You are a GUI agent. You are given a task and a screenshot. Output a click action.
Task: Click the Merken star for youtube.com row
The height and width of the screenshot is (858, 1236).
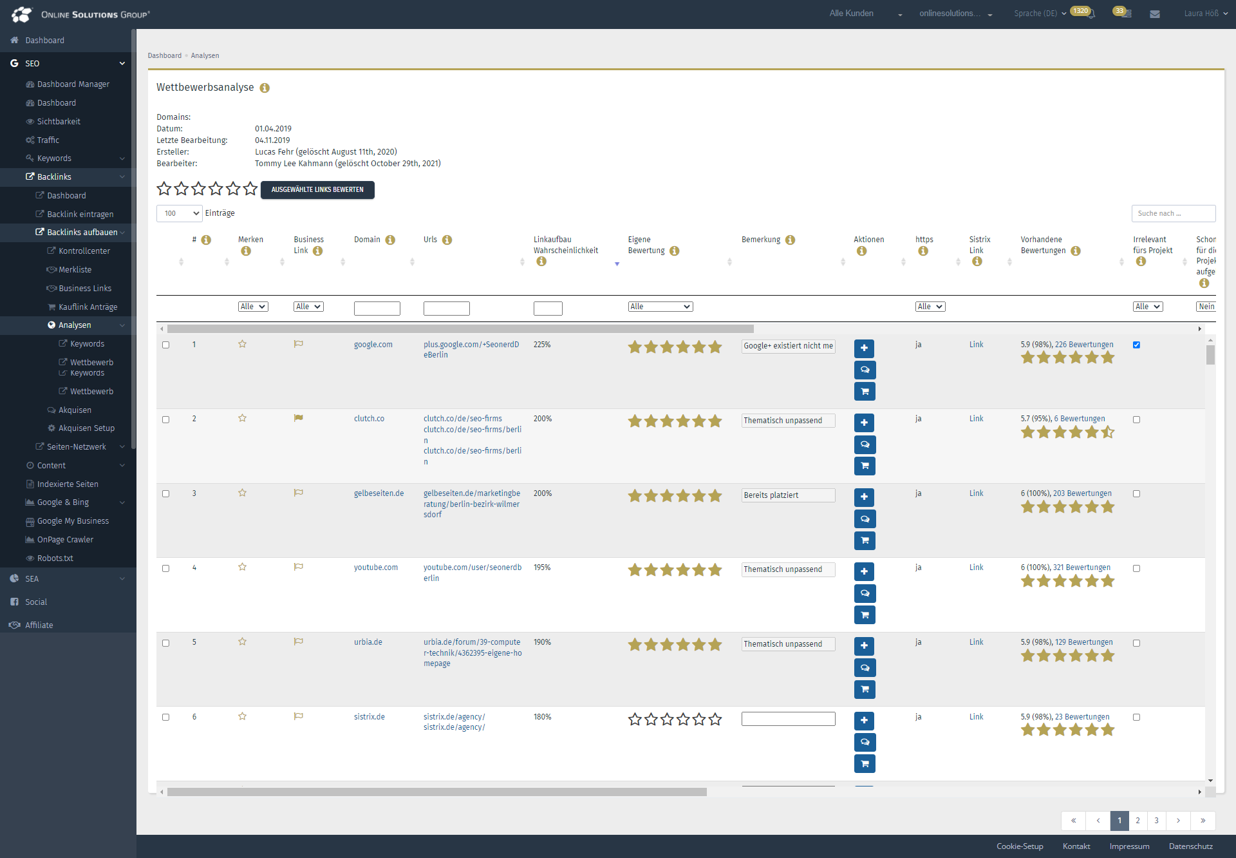(x=243, y=567)
